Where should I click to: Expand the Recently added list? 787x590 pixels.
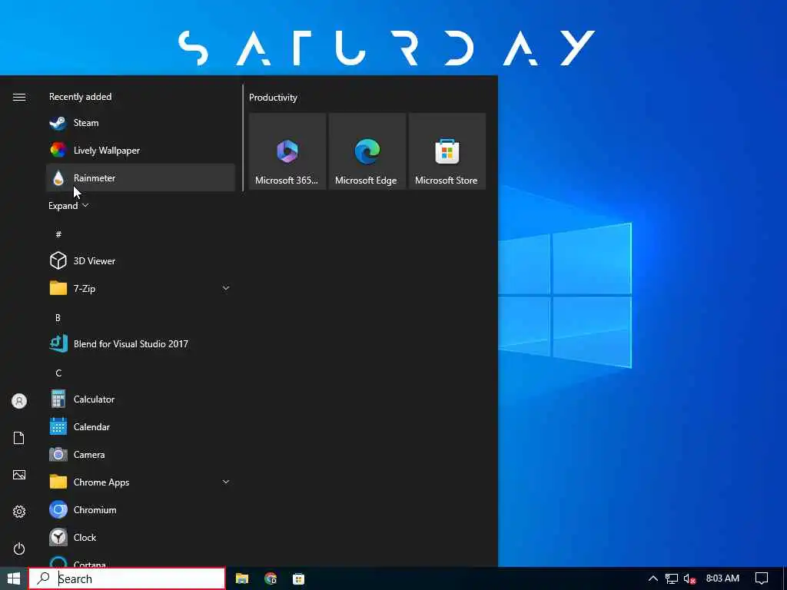click(x=68, y=206)
